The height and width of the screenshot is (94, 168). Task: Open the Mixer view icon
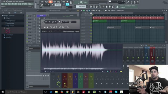[103, 7]
